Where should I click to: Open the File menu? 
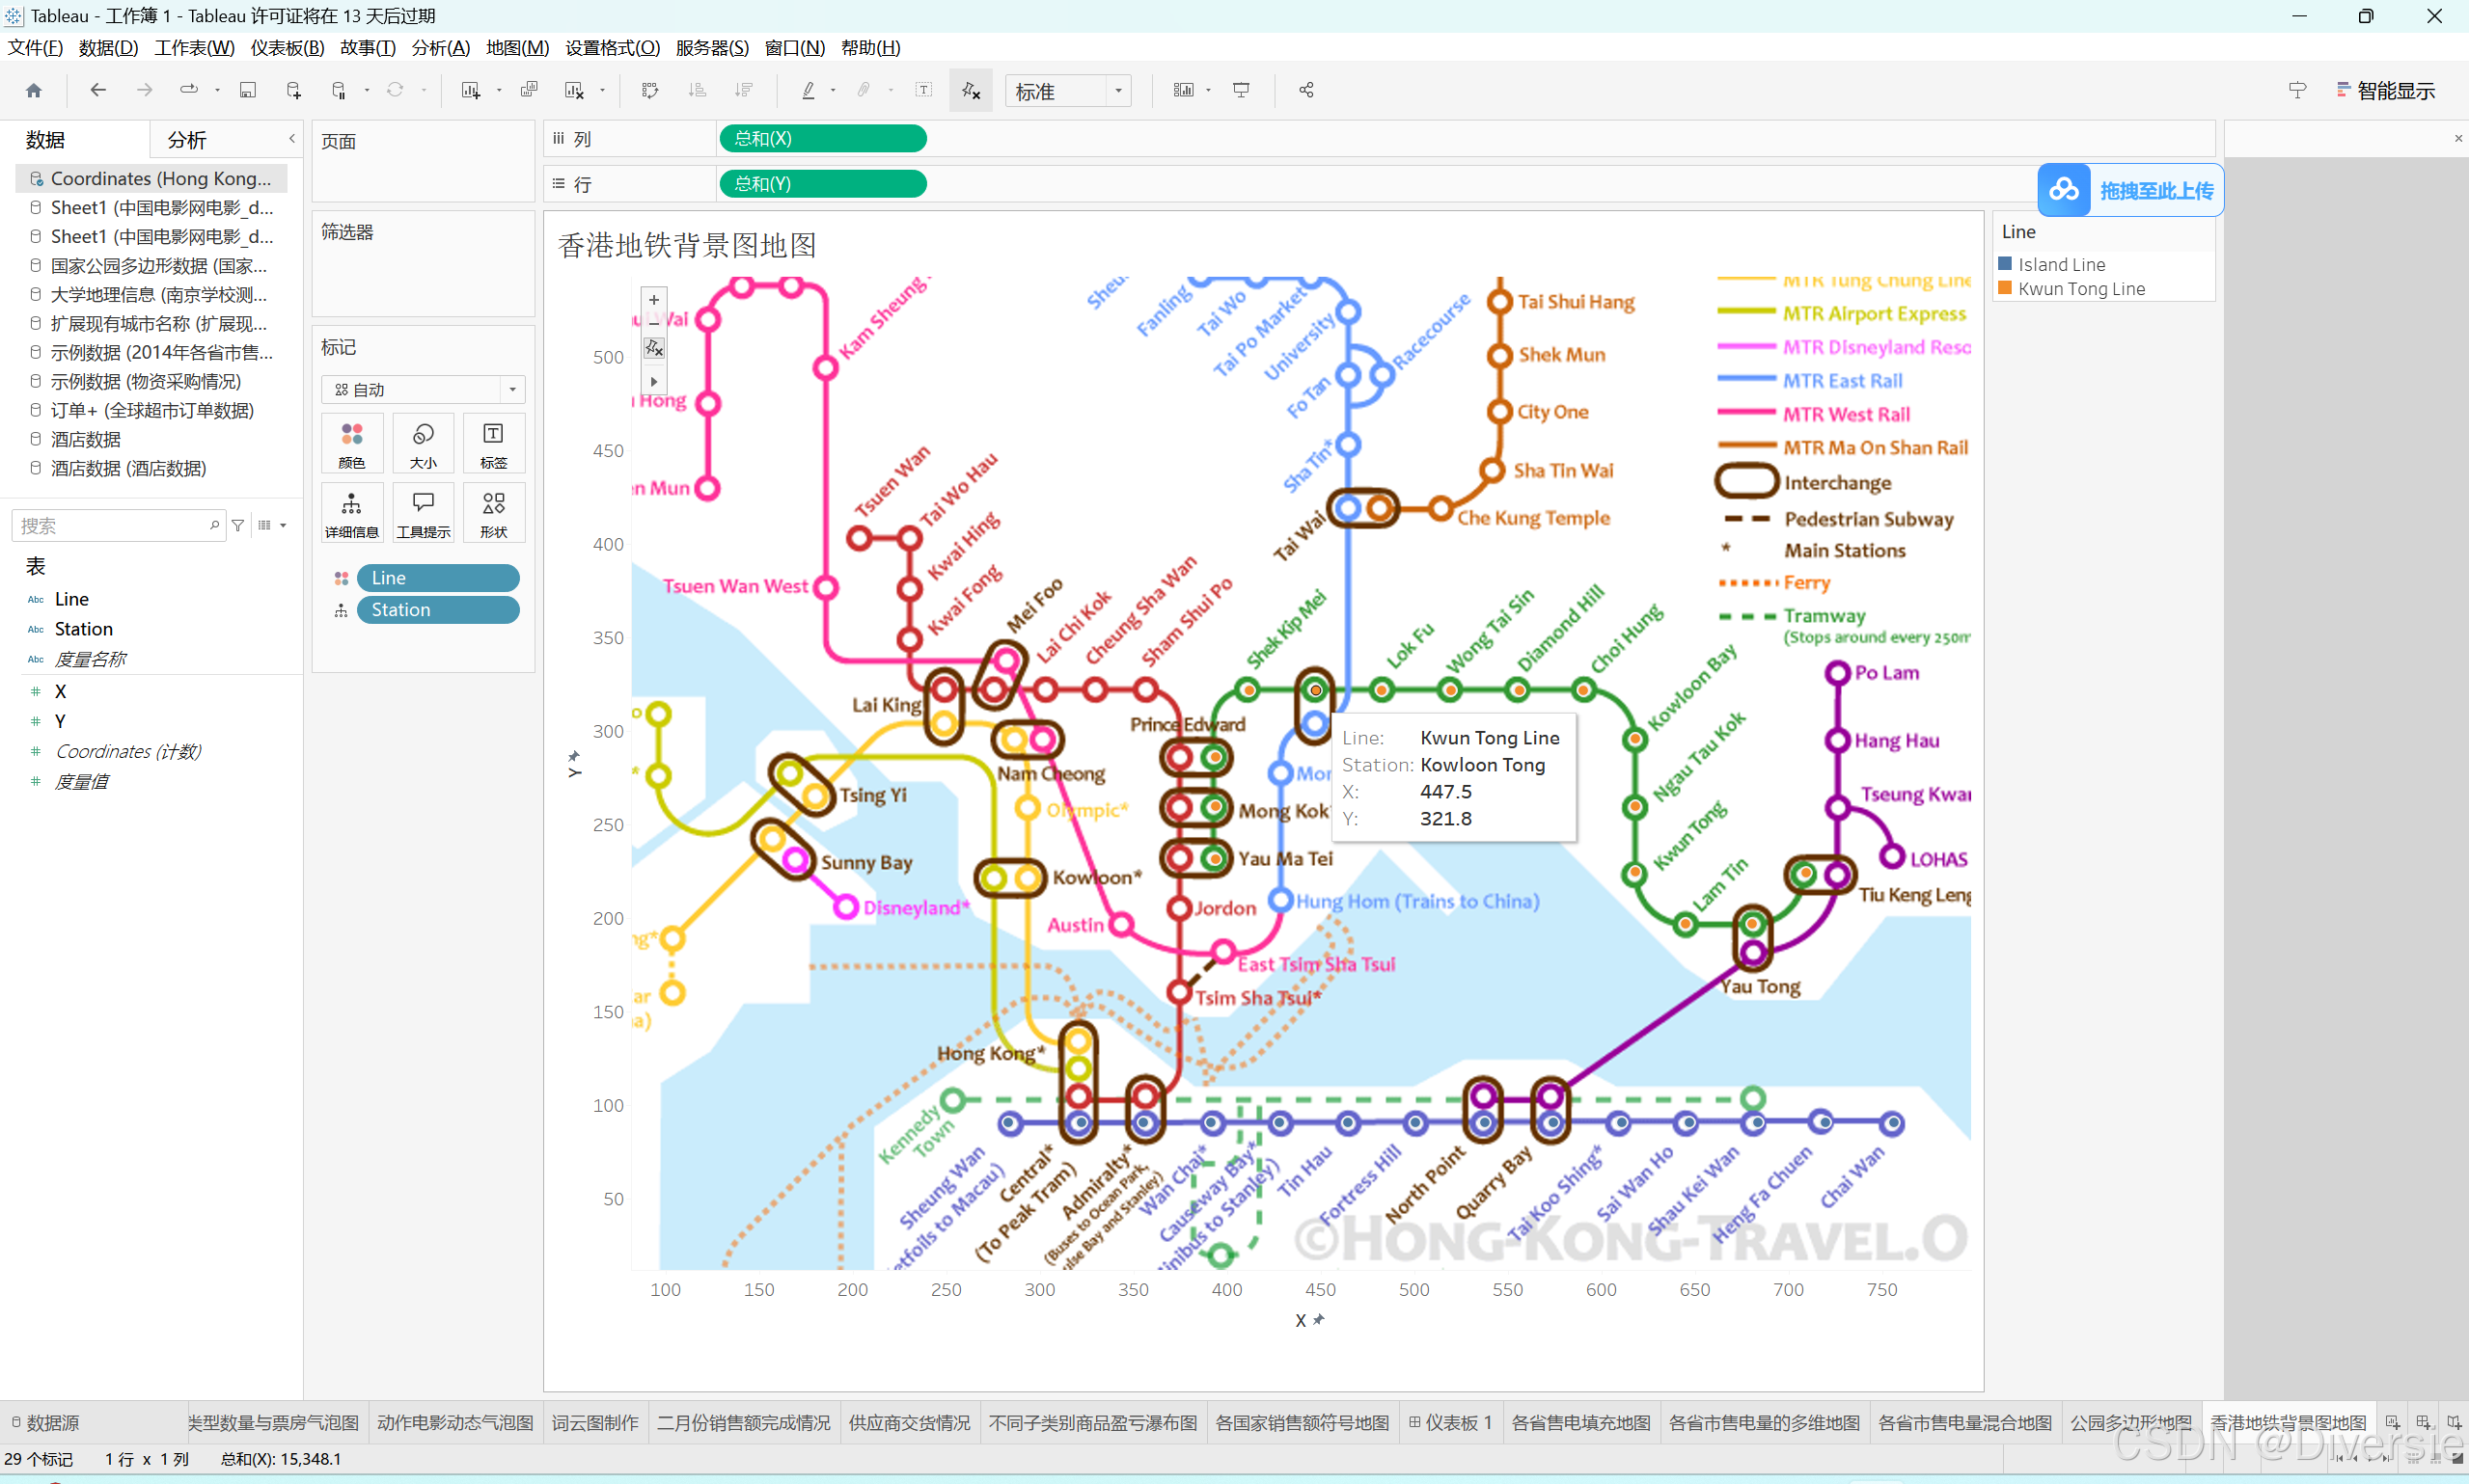point(35,47)
